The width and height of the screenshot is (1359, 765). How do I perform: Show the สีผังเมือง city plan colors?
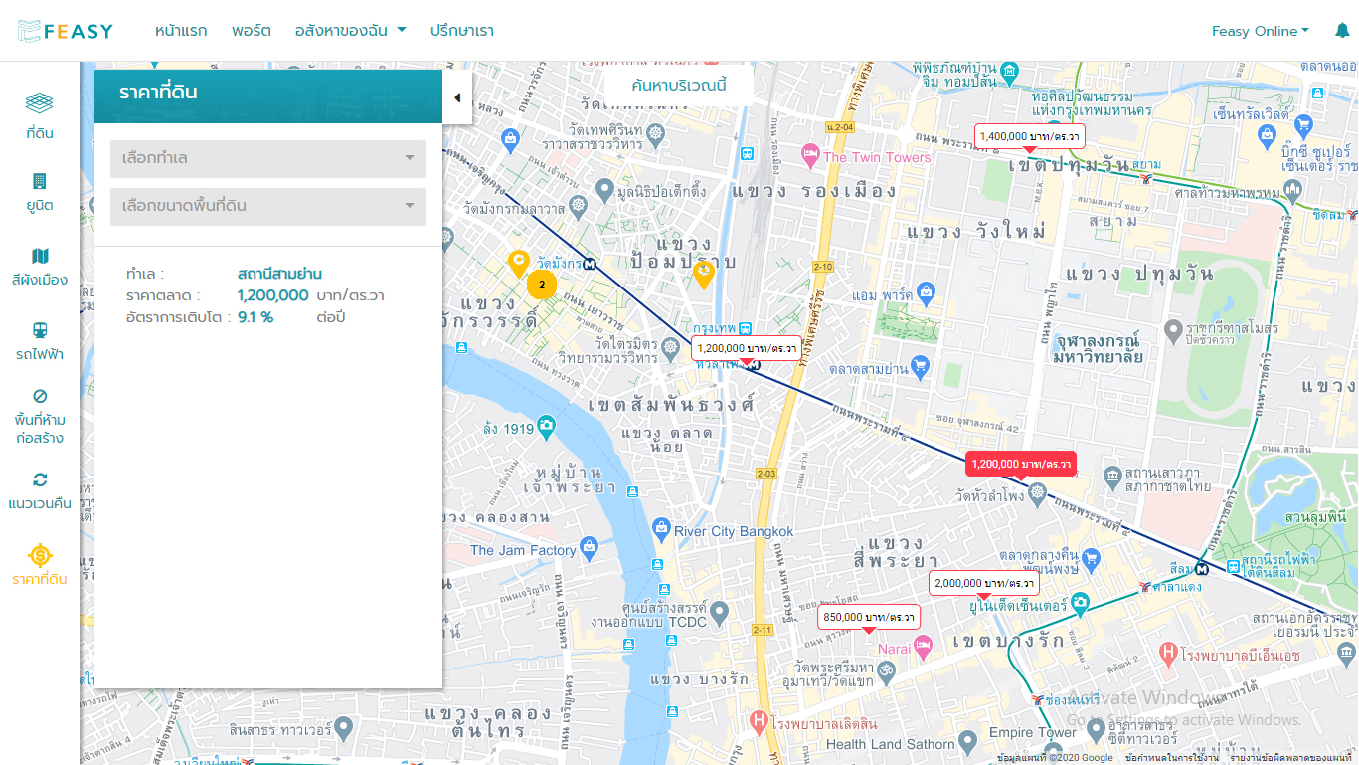point(40,267)
